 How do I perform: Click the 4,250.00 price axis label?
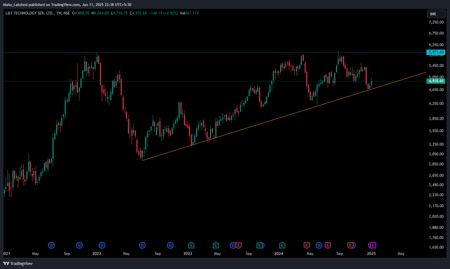pyautogui.click(x=436, y=103)
